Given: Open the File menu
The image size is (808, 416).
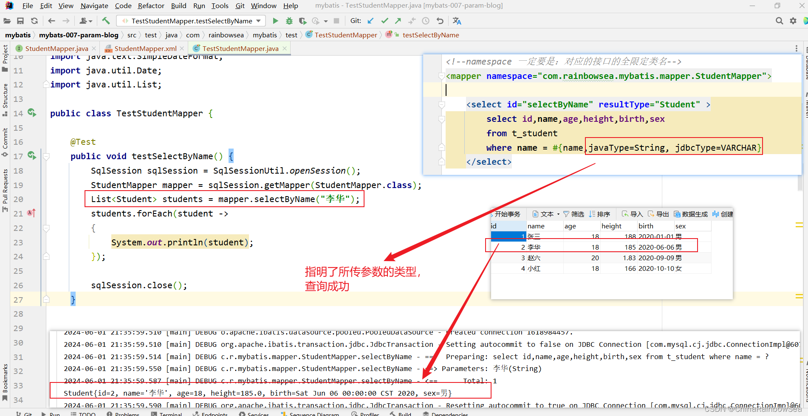Looking at the screenshot, I should click(28, 6).
